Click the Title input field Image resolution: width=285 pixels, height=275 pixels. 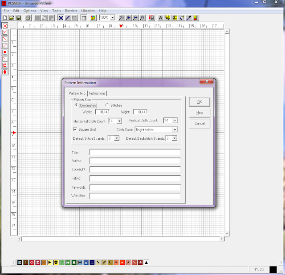click(135, 152)
